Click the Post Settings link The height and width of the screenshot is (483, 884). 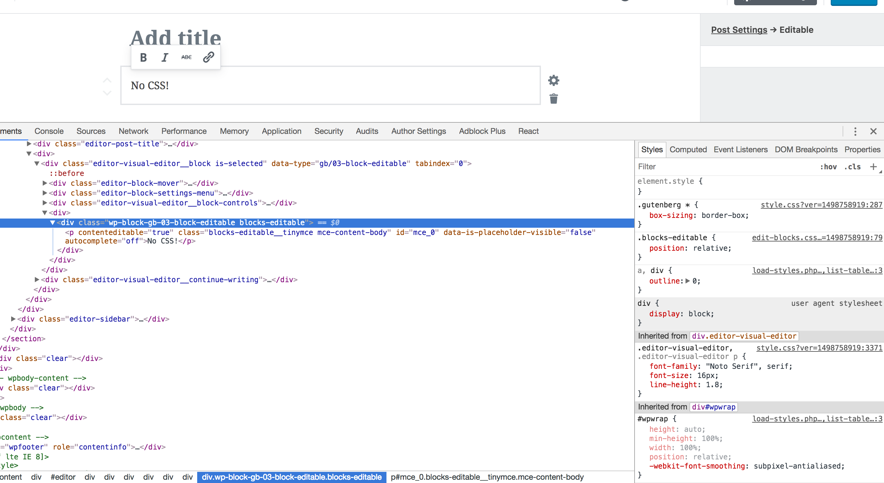(738, 30)
